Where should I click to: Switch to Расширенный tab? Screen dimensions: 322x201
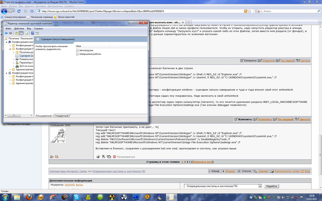click(43, 116)
